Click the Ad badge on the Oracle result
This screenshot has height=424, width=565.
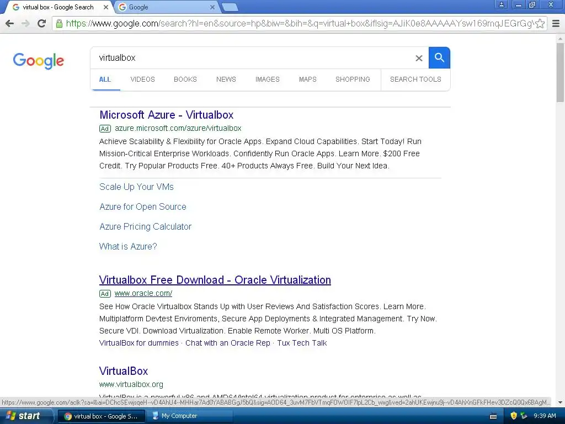(105, 294)
